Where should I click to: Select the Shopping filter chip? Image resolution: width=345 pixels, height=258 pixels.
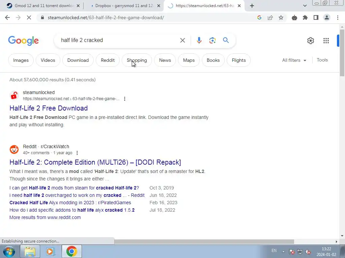click(x=137, y=60)
